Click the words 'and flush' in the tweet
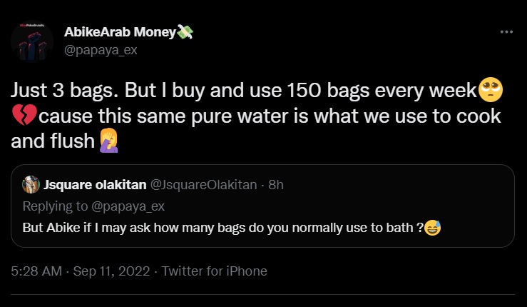The height and width of the screenshot is (307, 527). (51, 142)
